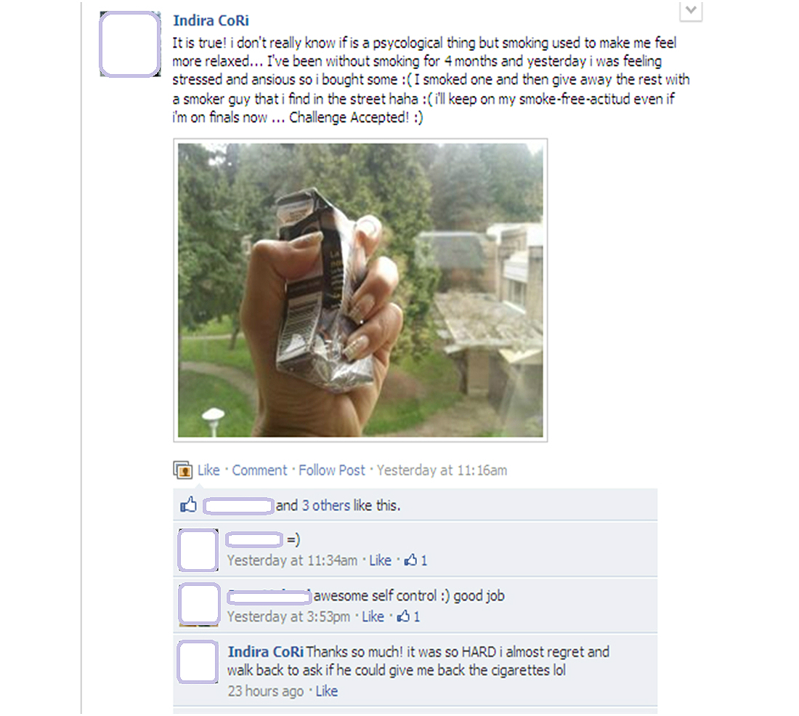799x716 pixels.
Task: Click Follow Post link
Action: point(332,470)
